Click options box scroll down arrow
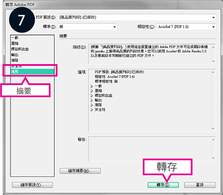223x195 pixels. point(213,129)
